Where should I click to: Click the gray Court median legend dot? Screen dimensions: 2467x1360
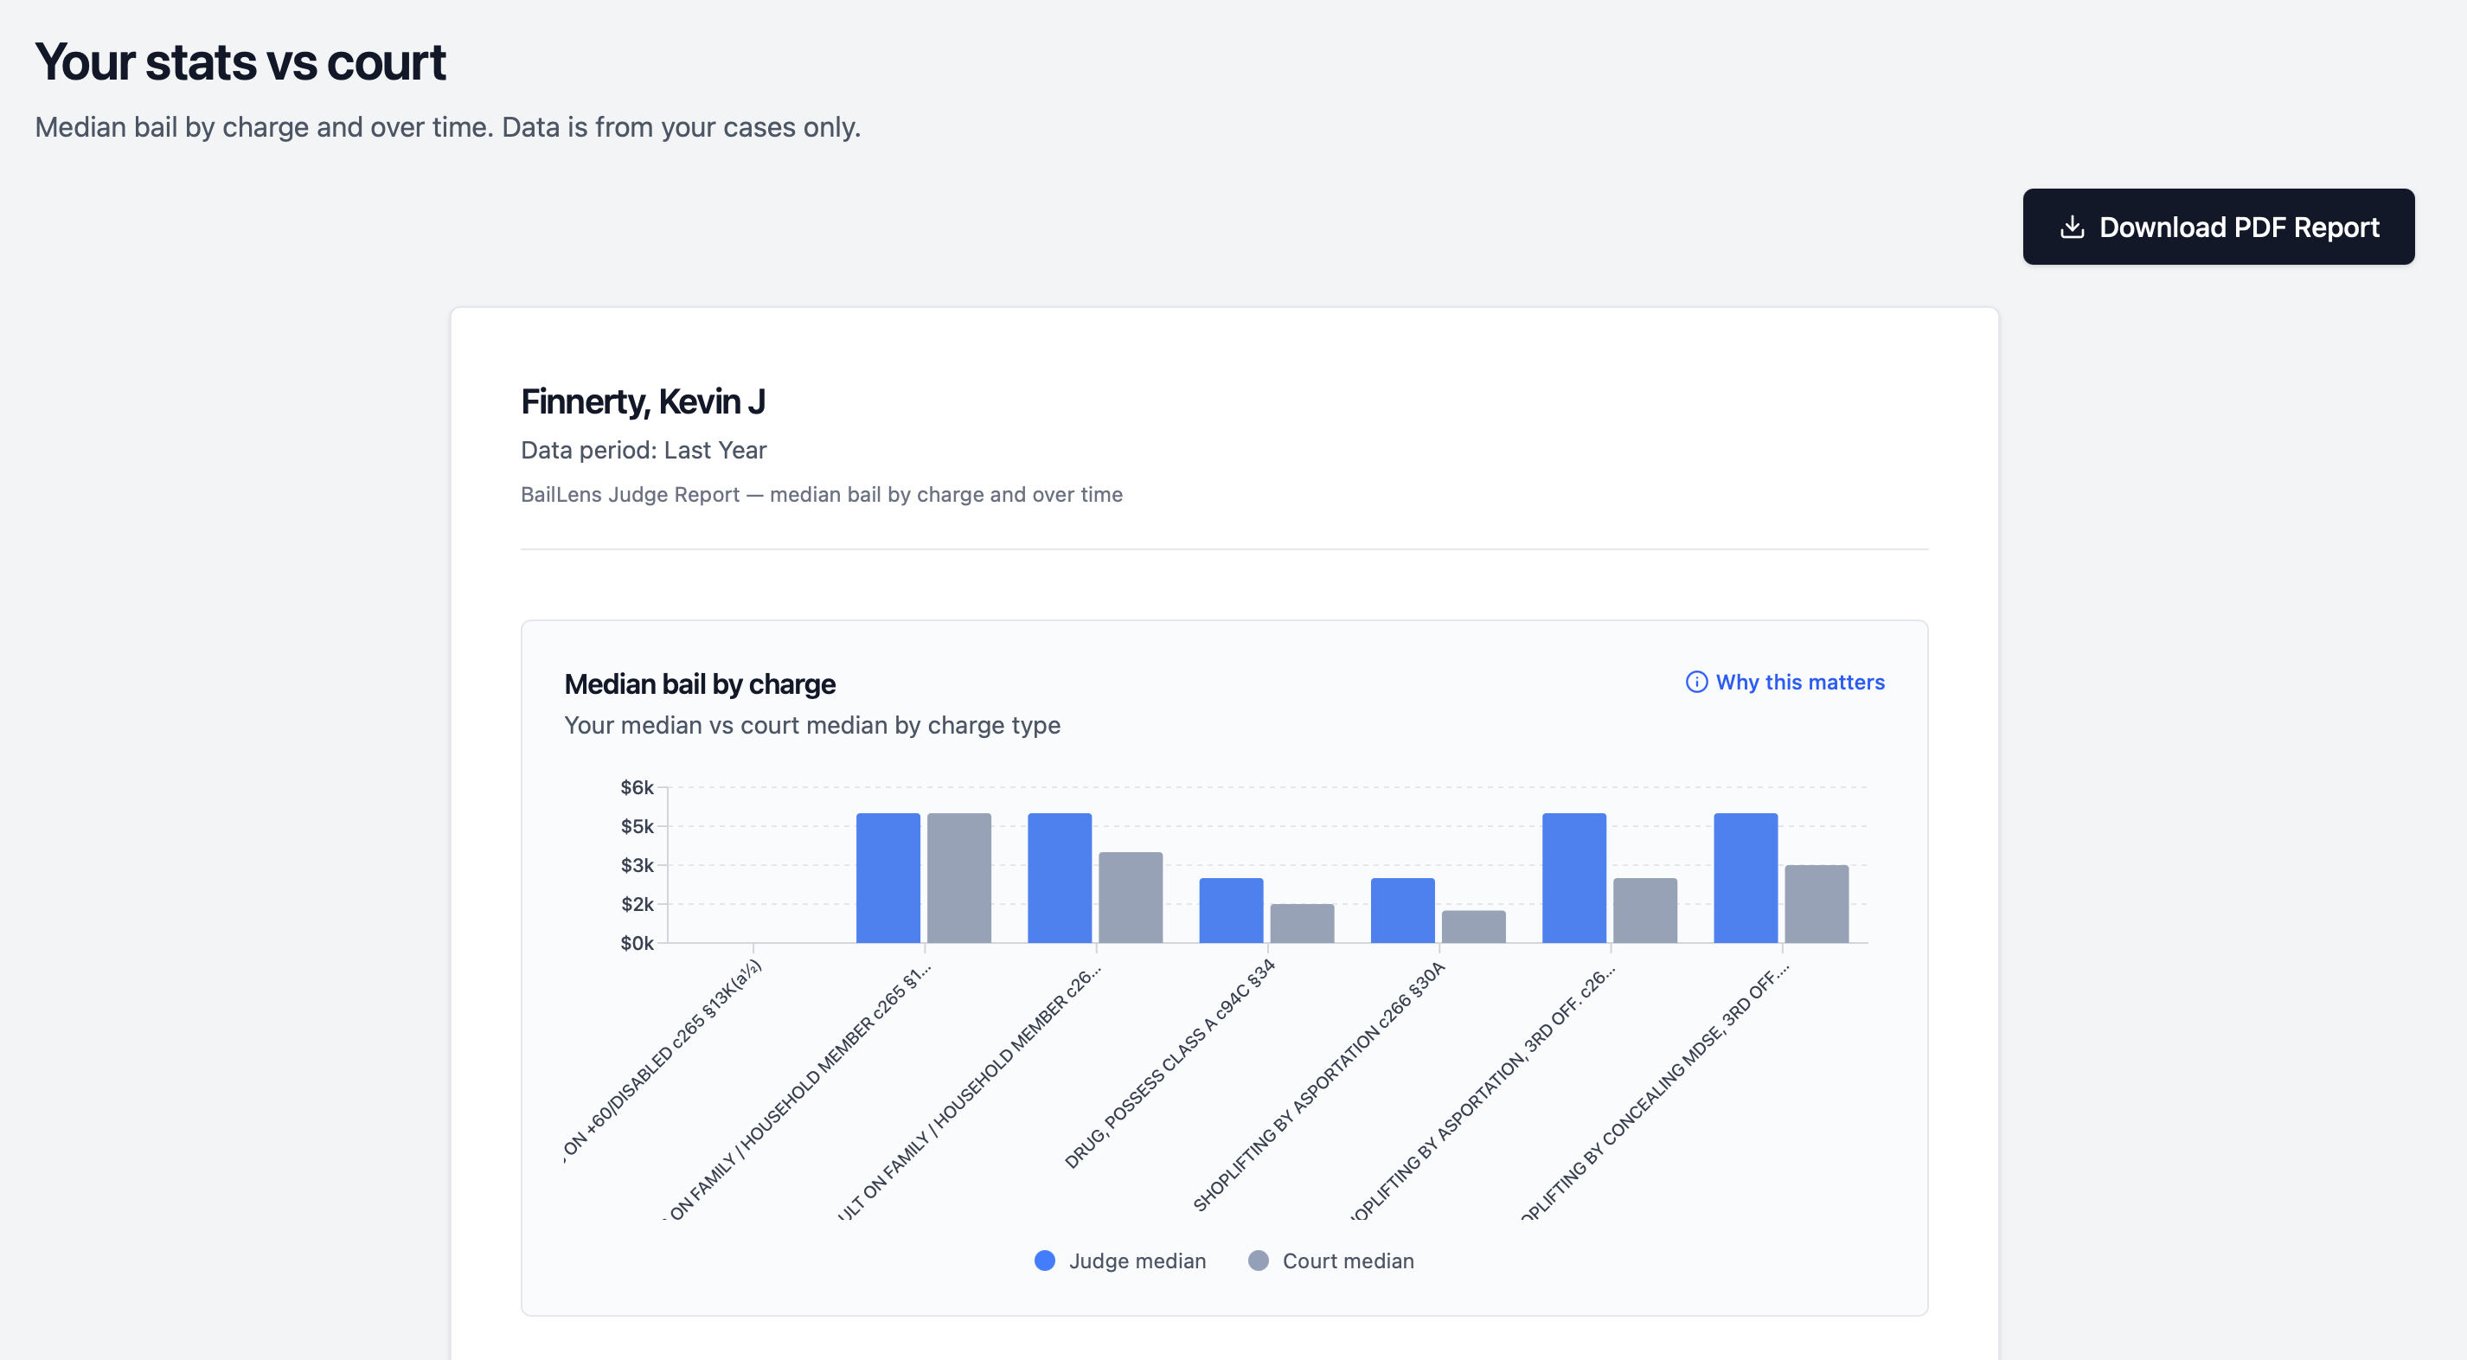click(x=1259, y=1261)
